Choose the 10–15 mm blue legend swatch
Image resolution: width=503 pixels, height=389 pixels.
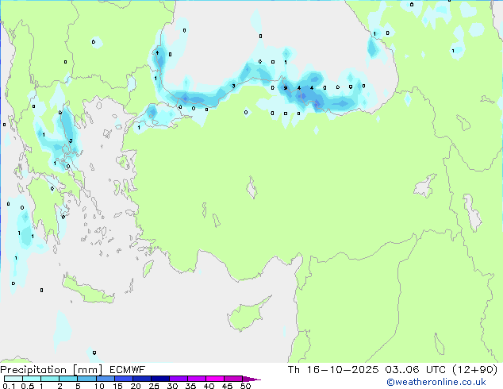(105, 379)
